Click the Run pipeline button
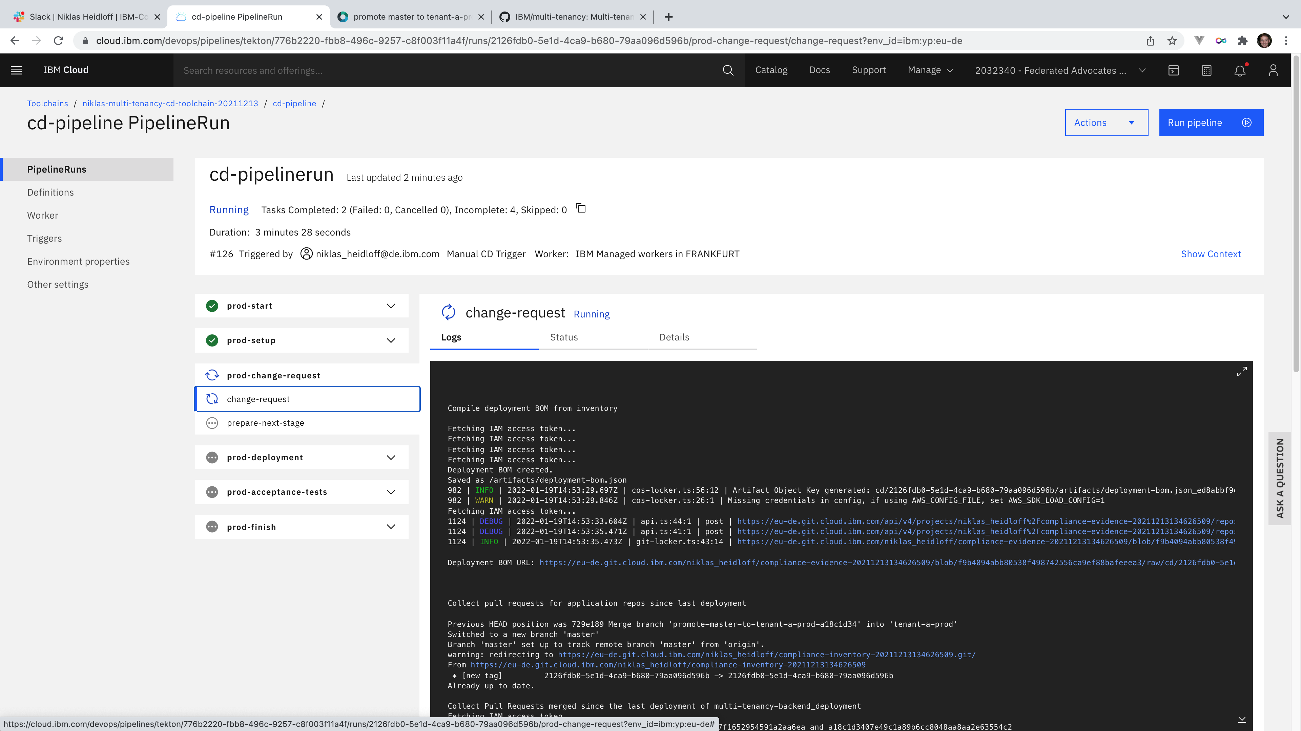1301x731 pixels. pyautogui.click(x=1211, y=123)
